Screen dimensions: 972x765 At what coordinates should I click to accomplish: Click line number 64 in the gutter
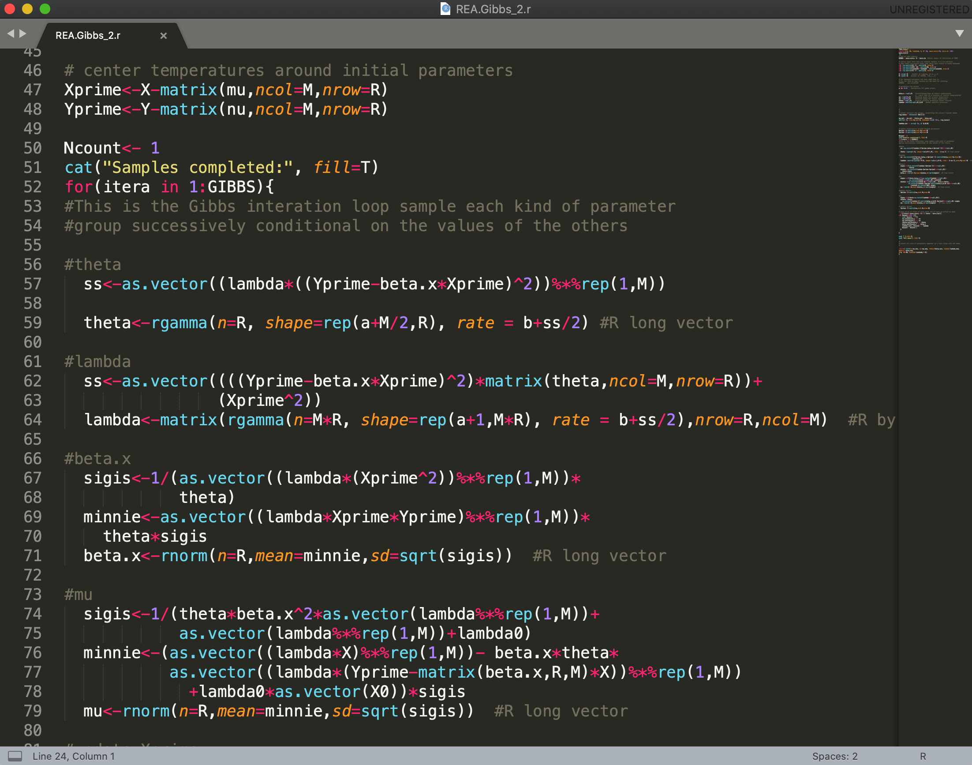[x=33, y=420]
